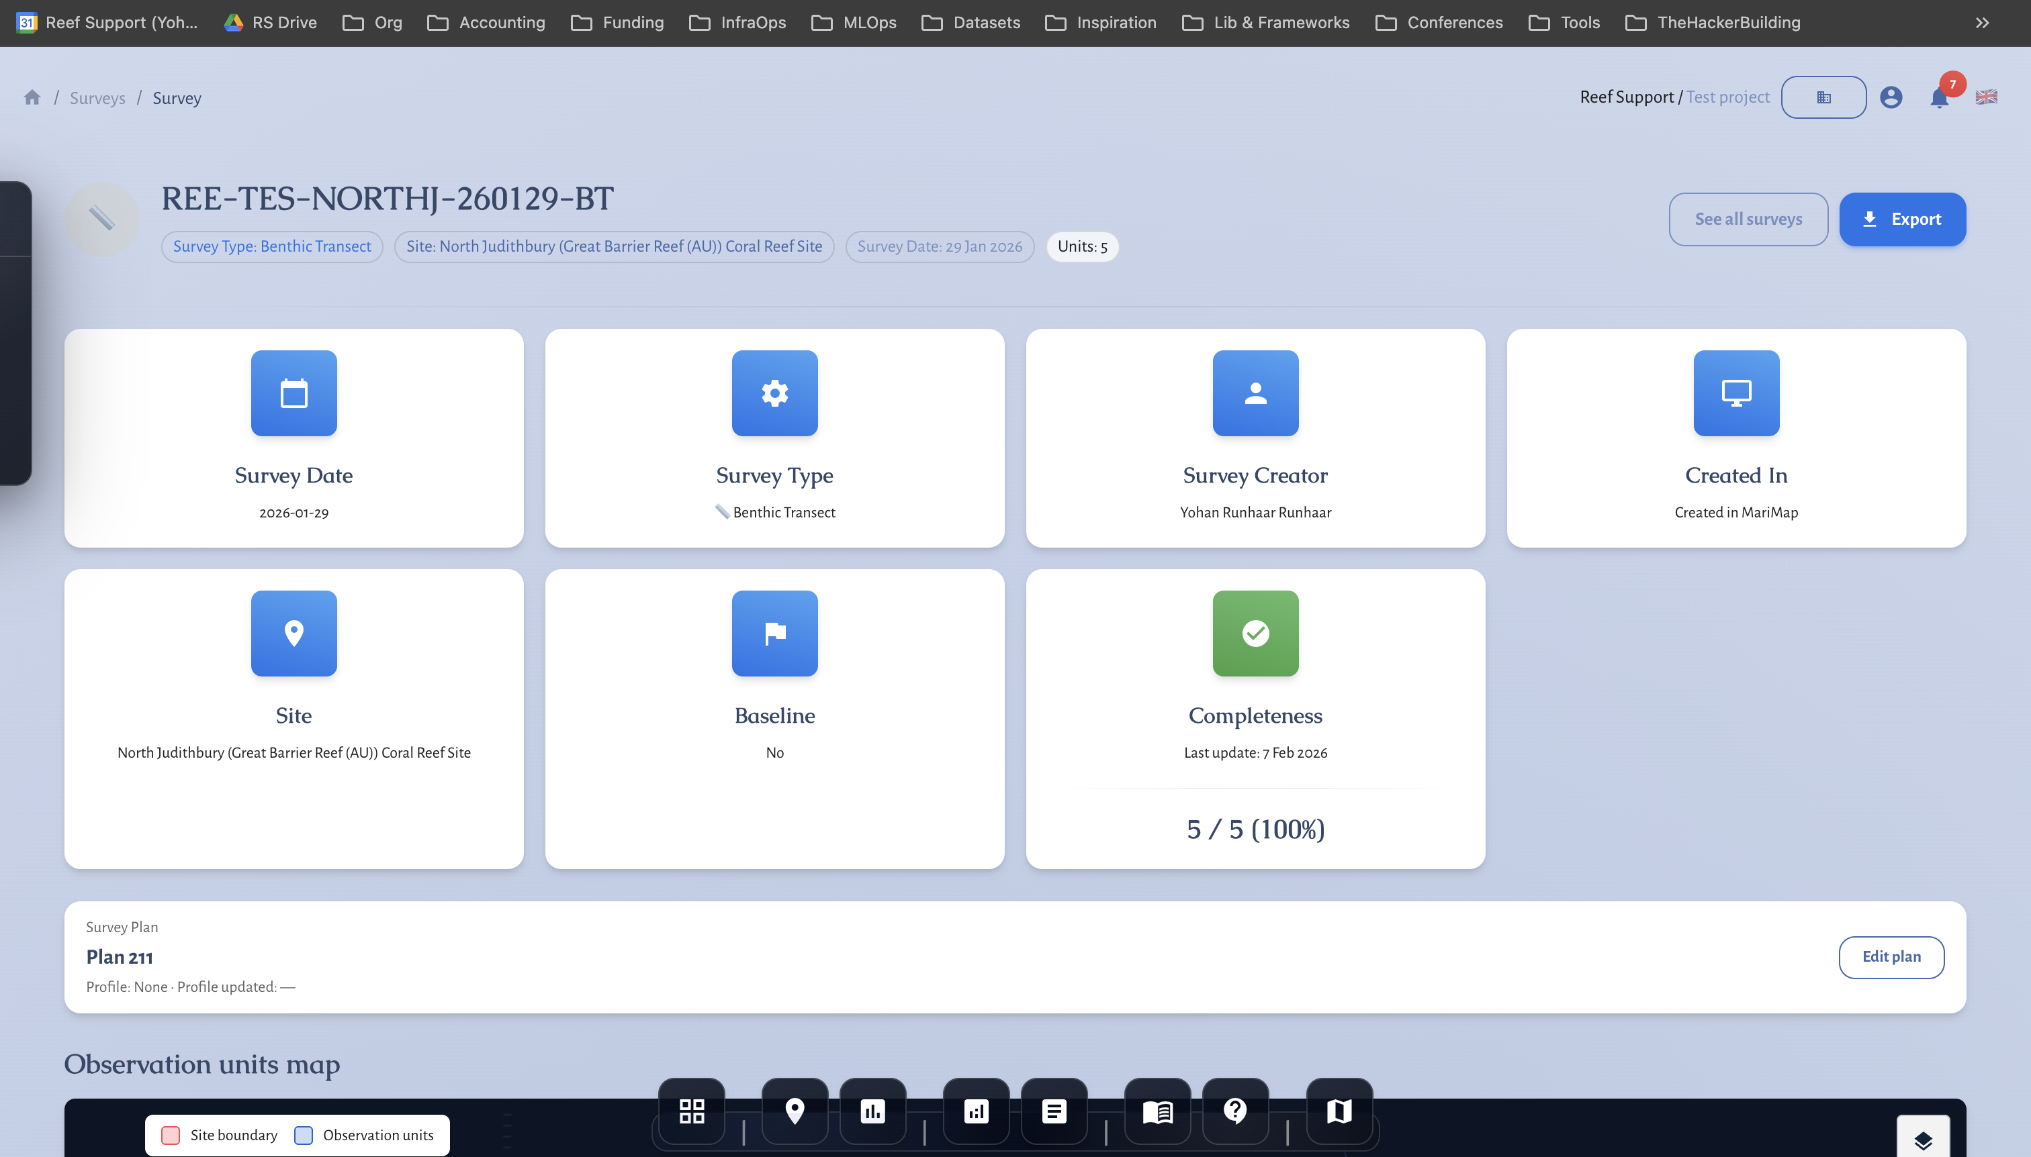2031x1157 pixels.
Task: Click the Export button
Action: [x=1902, y=219]
